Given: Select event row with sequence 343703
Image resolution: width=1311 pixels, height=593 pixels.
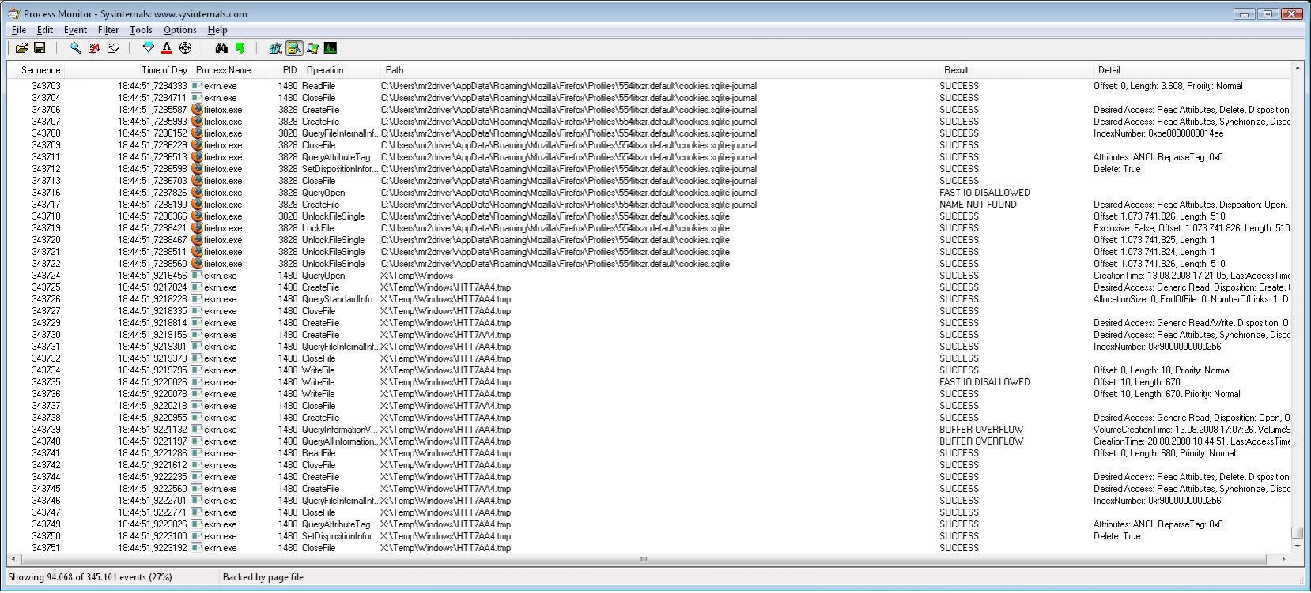Looking at the screenshot, I should point(649,86).
